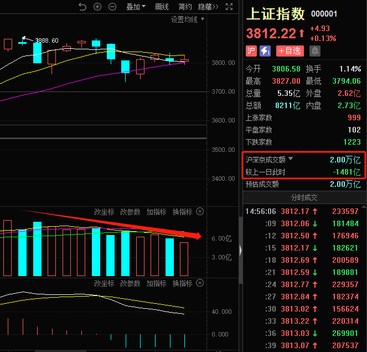
Task: Zoom out with the minus circle icon
Action: (112, 7)
